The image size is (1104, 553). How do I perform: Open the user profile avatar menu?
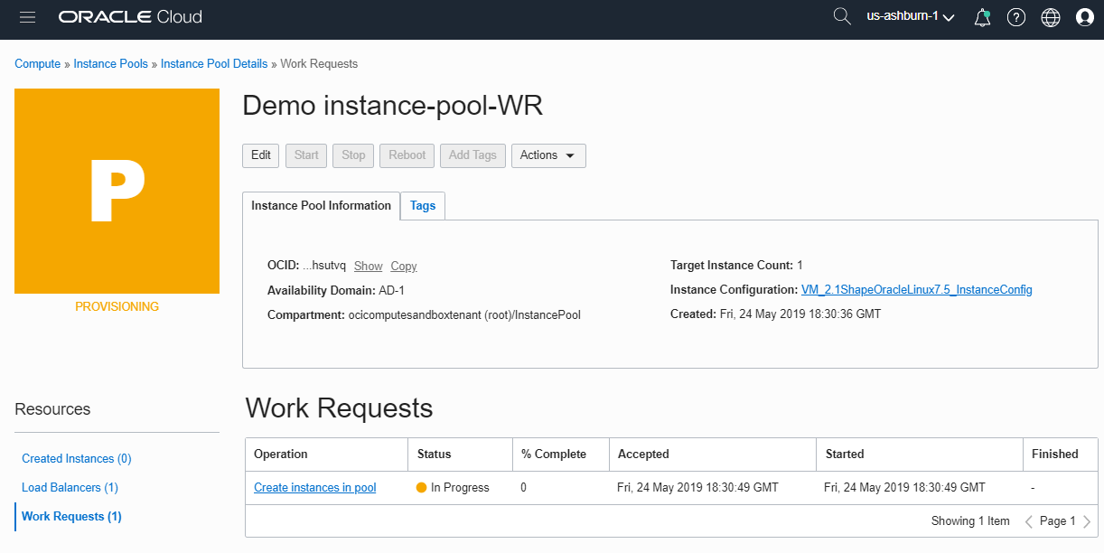(x=1084, y=16)
